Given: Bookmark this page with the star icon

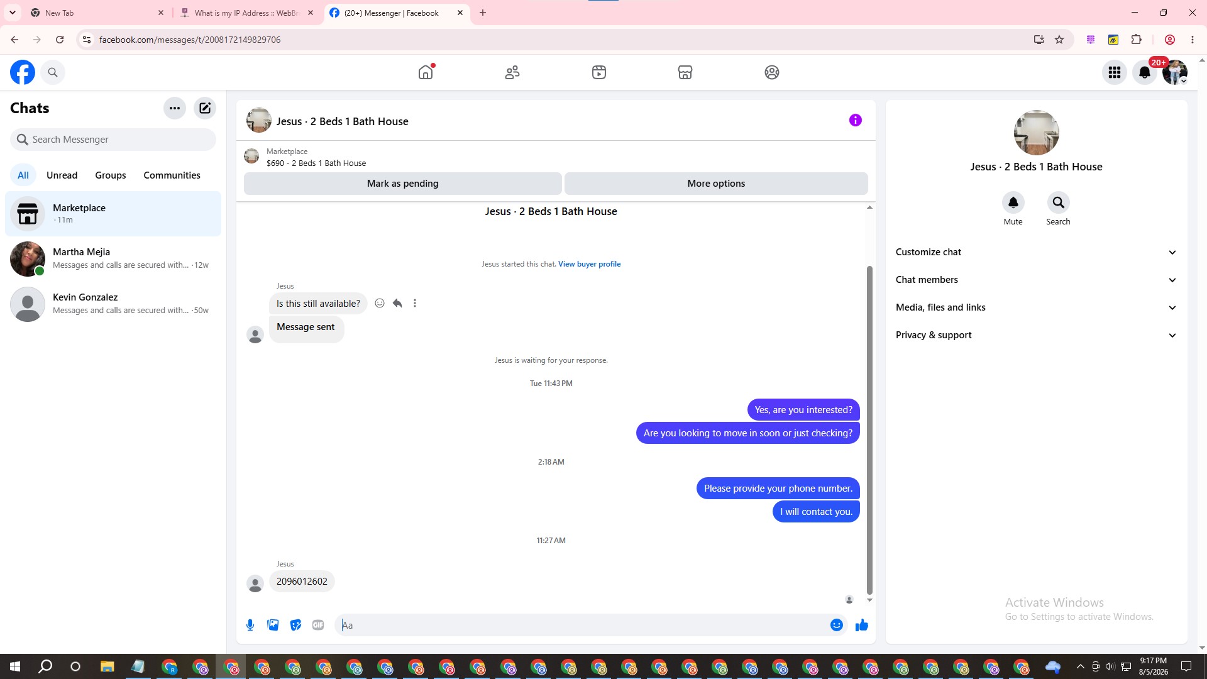Looking at the screenshot, I should (1059, 40).
